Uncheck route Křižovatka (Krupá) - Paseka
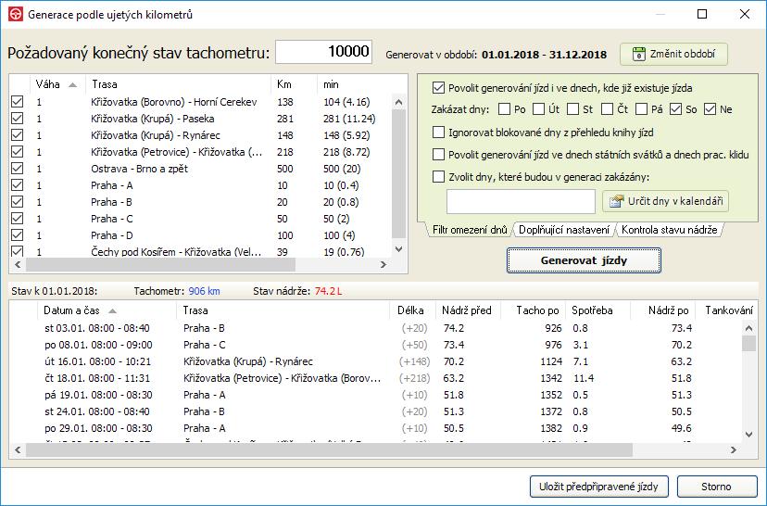The width and height of the screenshot is (767, 506). click(x=17, y=119)
